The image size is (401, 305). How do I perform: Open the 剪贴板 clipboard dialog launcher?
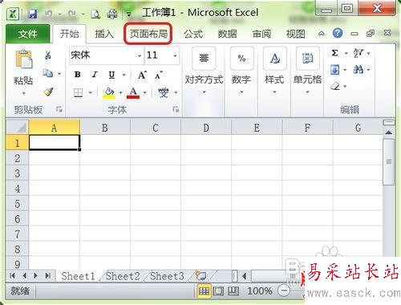pos(59,109)
